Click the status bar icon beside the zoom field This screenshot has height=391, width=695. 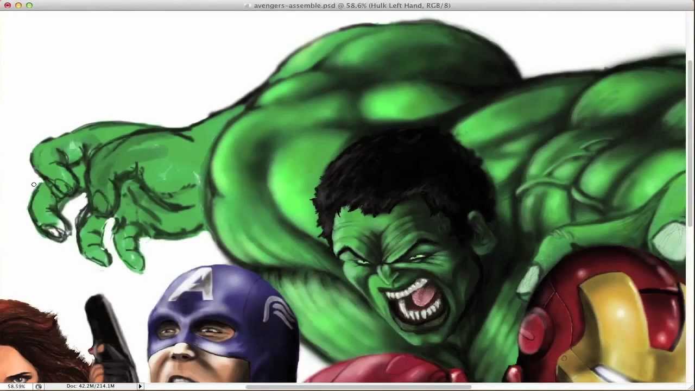tap(39, 386)
